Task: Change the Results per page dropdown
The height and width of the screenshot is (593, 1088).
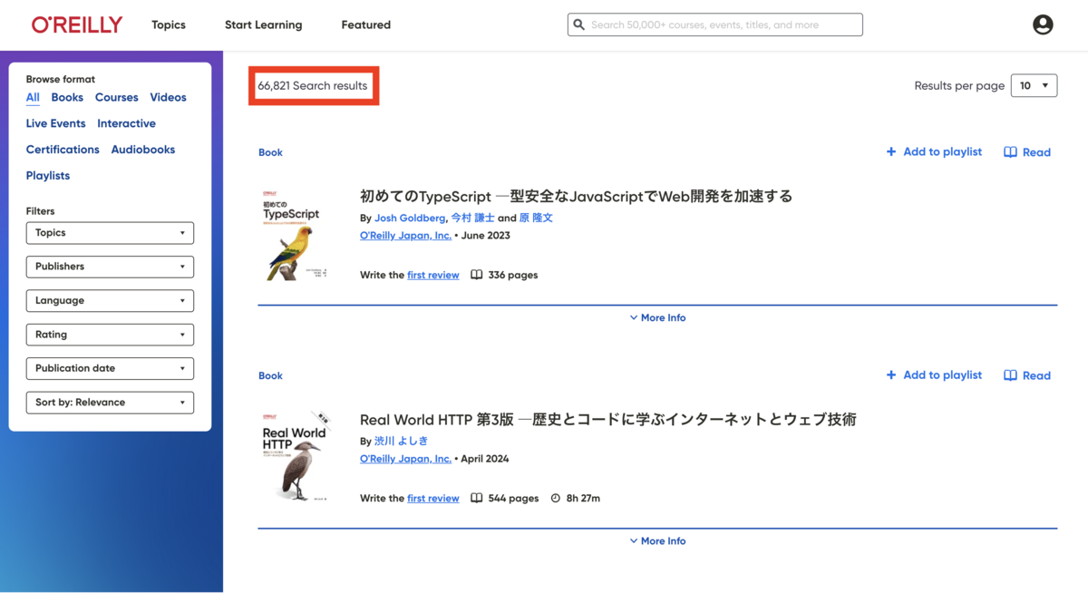Action: (x=1034, y=85)
